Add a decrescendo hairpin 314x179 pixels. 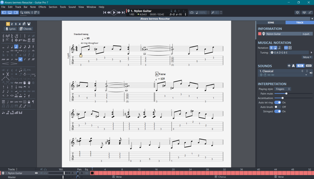pos(14,64)
